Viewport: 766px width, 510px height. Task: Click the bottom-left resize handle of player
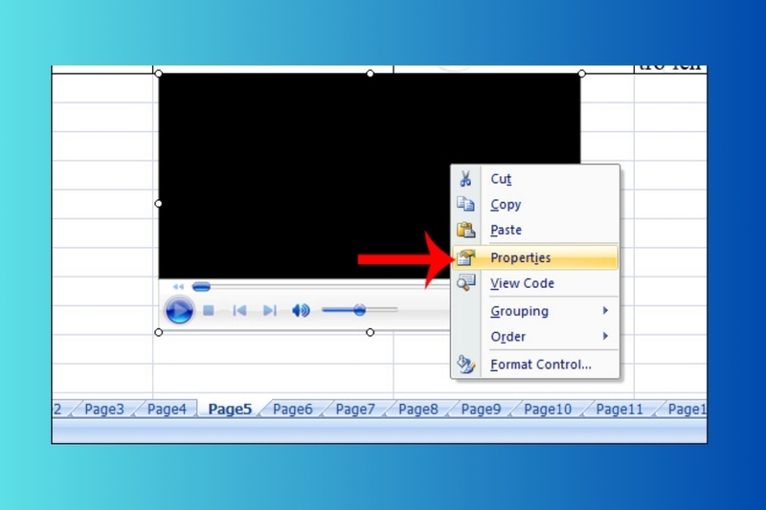pyautogui.click(x=158, y=332)
